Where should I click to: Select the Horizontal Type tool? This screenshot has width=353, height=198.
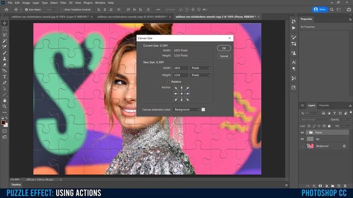pyautogui.click(x=4, y=77)
